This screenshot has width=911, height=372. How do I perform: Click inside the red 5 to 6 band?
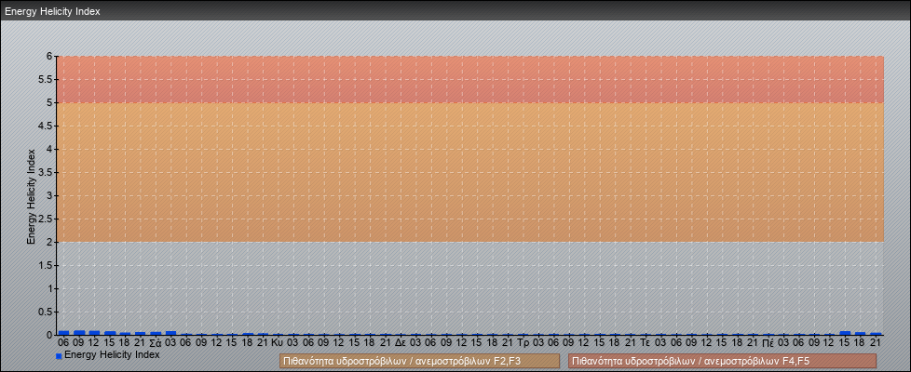[466, 79]
